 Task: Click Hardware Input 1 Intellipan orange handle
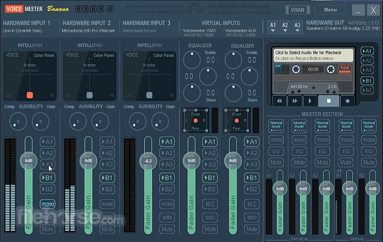30,95
